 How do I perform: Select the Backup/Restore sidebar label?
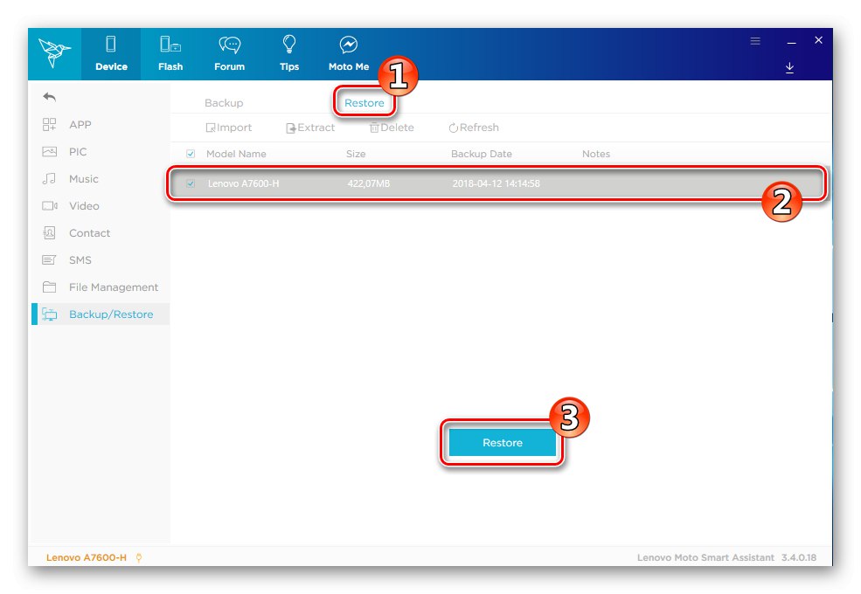pyautogui.click(x=111, y=314)
